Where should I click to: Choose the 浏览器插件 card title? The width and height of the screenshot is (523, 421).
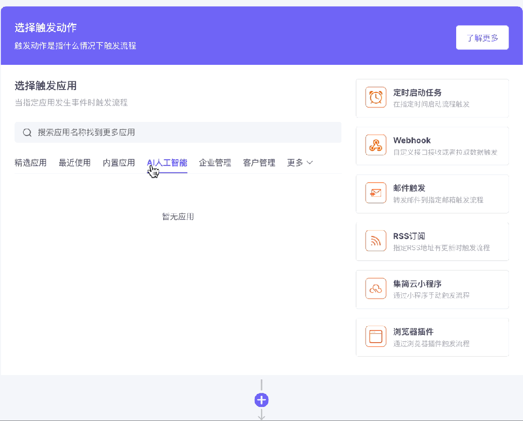pyautogui.click(x=413, y=331)
